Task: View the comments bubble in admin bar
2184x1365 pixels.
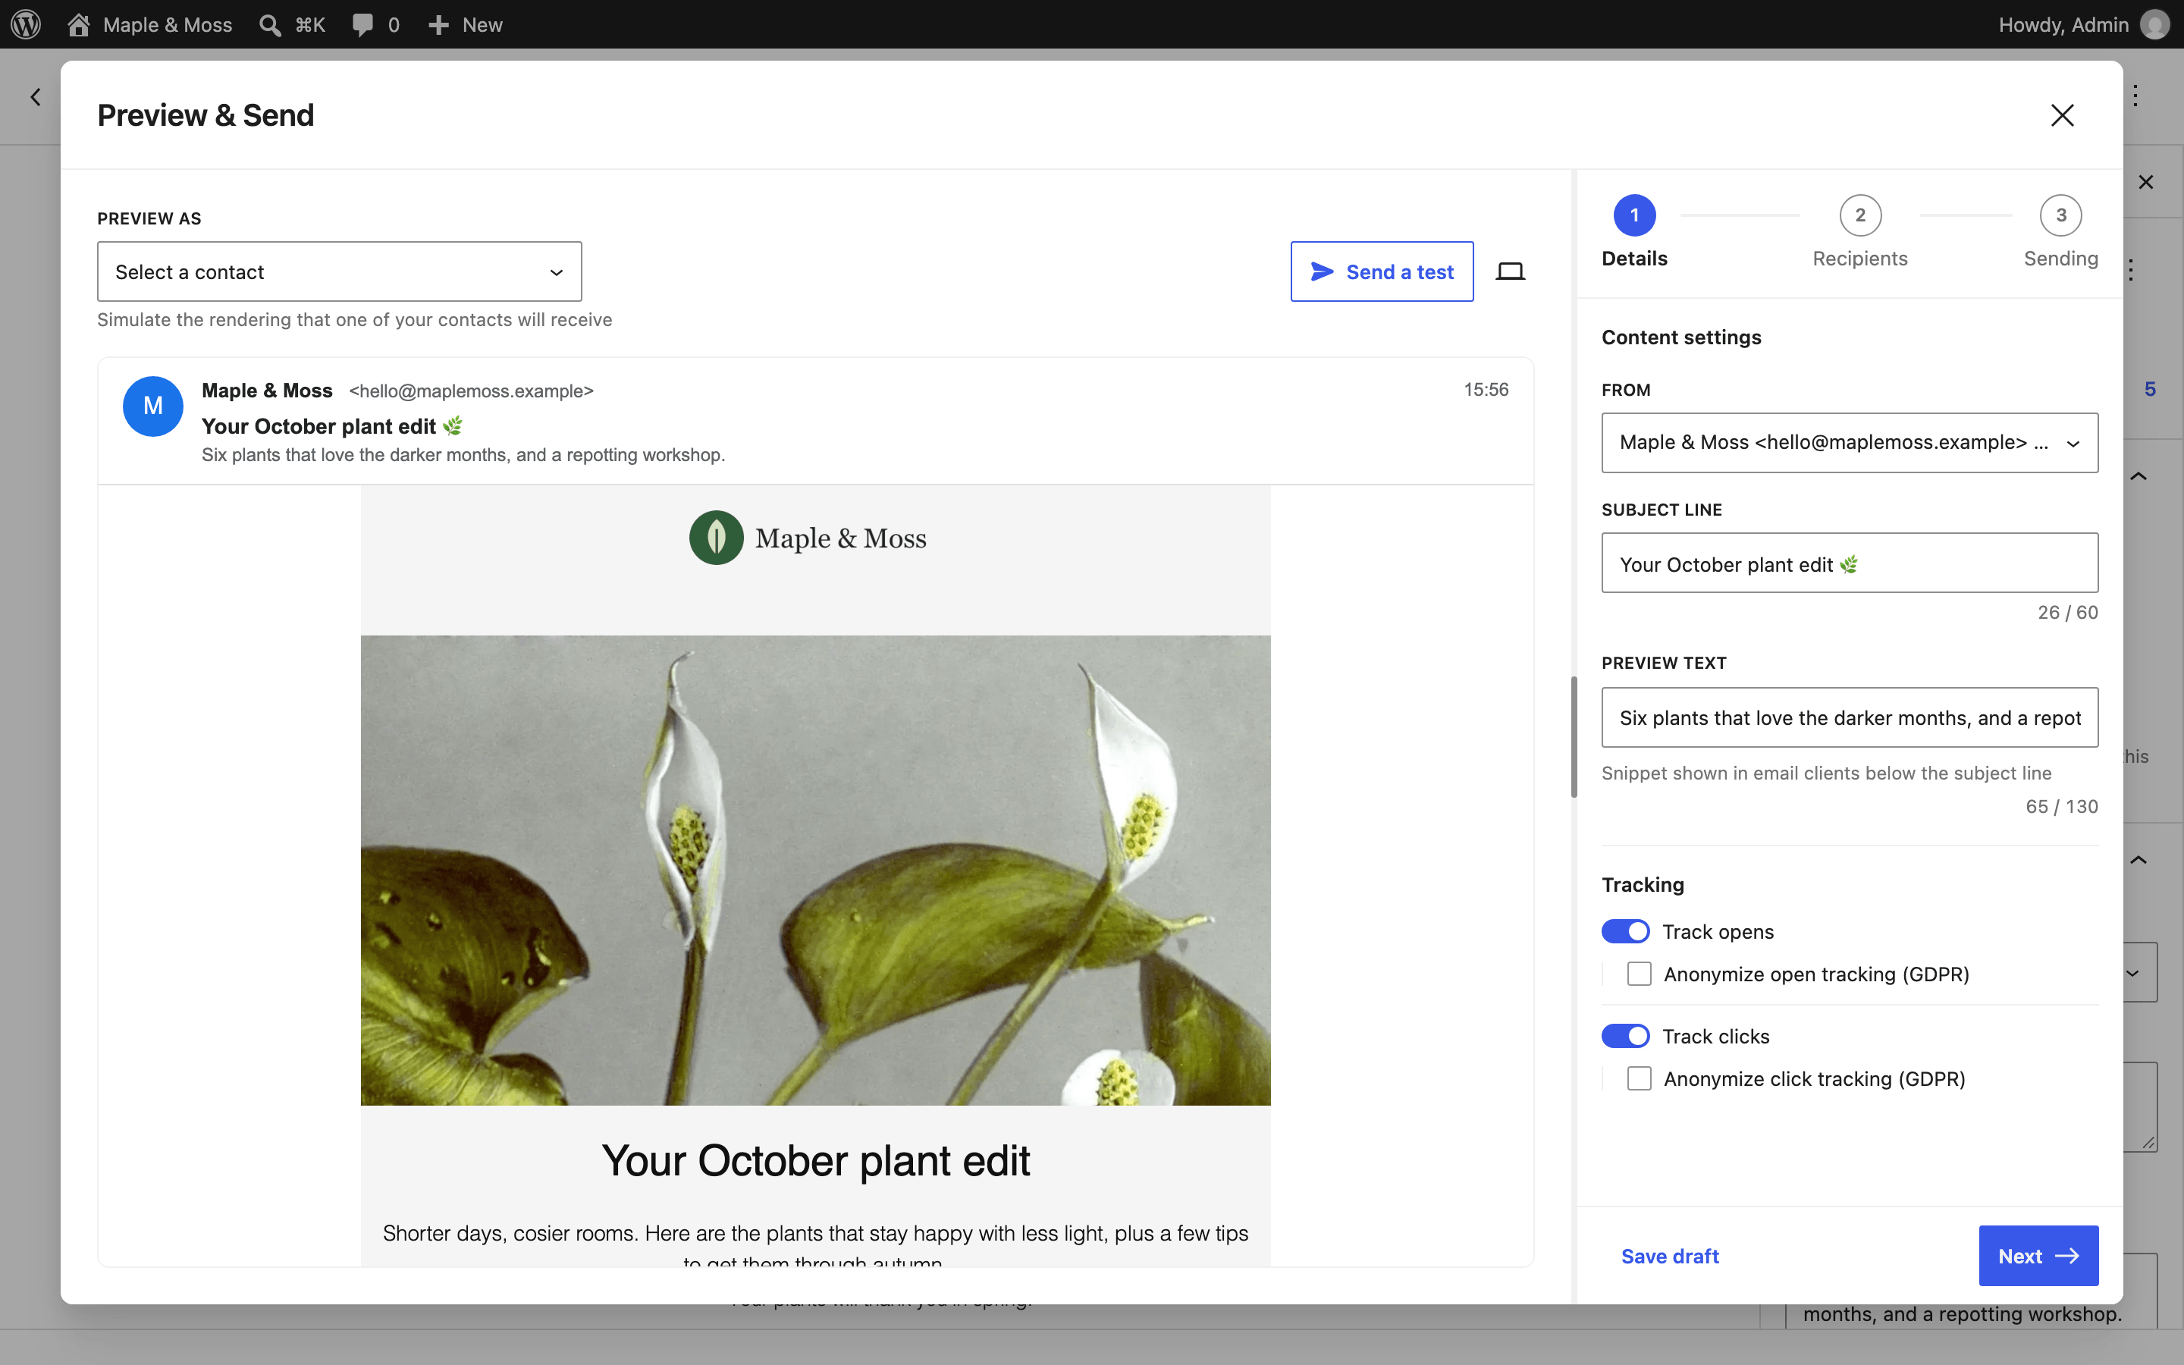Action: pos(362,24)
